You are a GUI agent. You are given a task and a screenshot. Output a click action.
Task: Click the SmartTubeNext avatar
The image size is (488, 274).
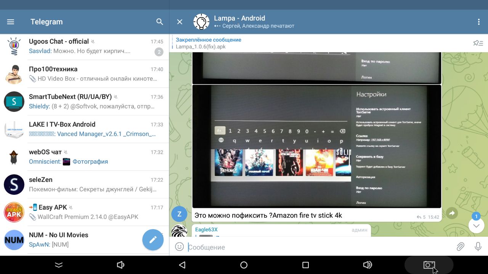14,102
